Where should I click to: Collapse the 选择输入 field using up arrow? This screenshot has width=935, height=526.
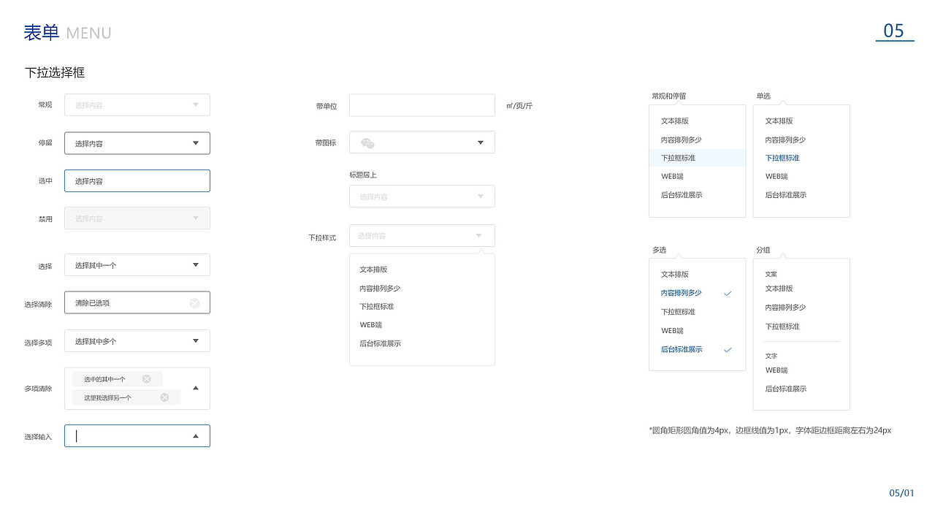(196, 436)
